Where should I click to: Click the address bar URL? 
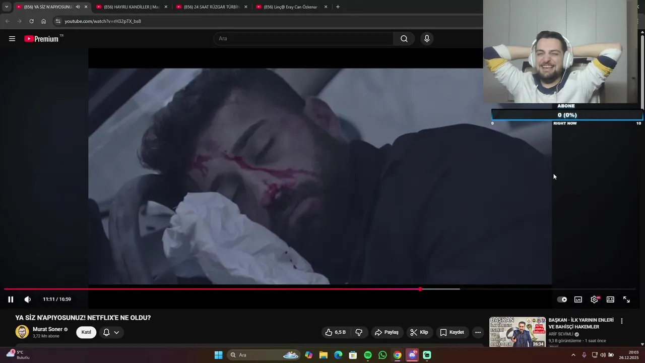[x=103, y=21]
